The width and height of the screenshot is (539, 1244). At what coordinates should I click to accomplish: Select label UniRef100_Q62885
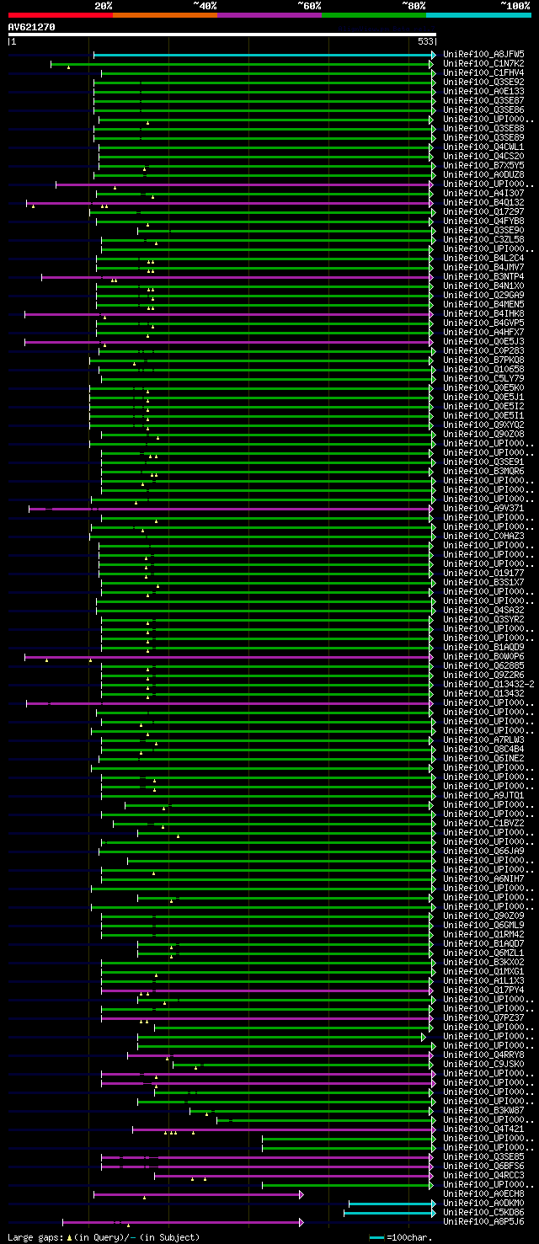pyautogui.click(x=483, y=665)
